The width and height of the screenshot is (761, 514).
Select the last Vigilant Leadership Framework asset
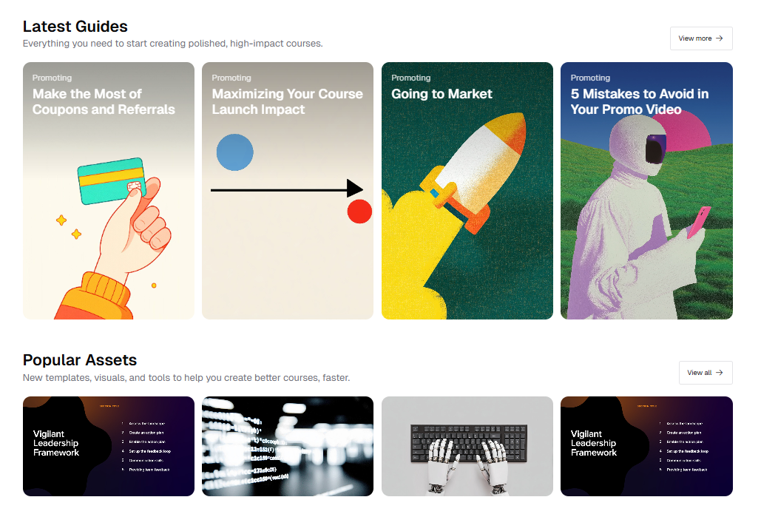point(646,446)
